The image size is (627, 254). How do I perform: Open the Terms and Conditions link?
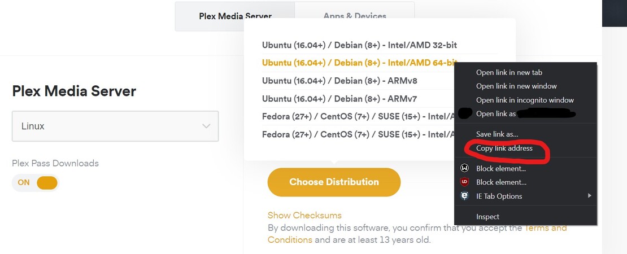(x=545, y=228)
